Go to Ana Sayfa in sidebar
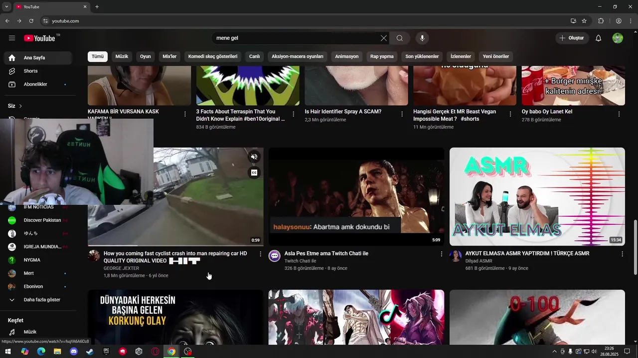This screenshot has height=358, width=638. (38, 58)
